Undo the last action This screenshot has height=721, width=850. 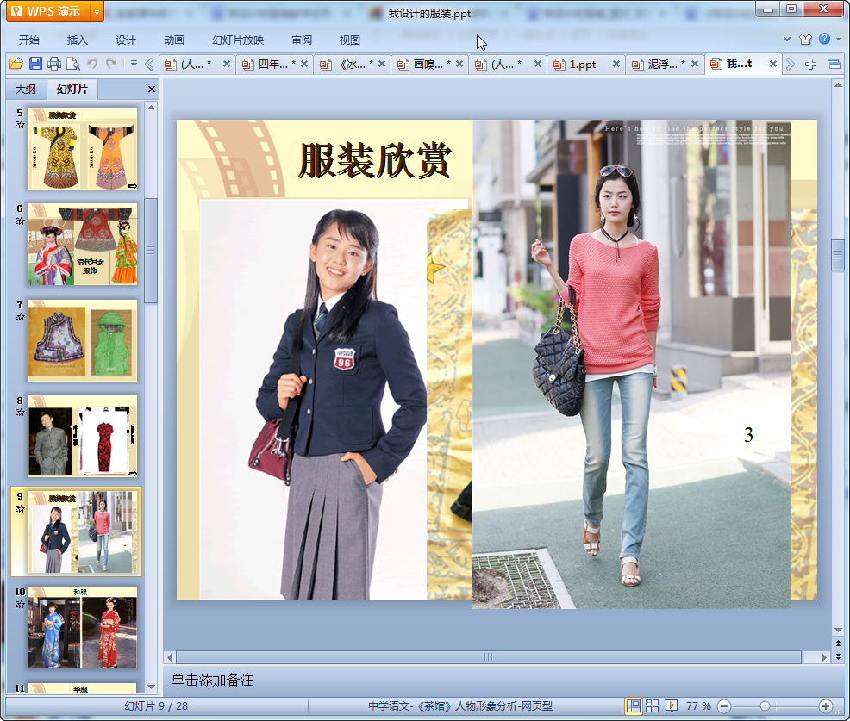tap(93, 64)
